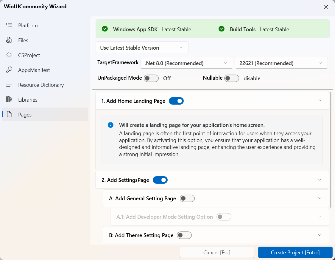Screen dimensions: 335x260
Task: Turn off Add Home Landing Page switch
Action: [176, 101]
